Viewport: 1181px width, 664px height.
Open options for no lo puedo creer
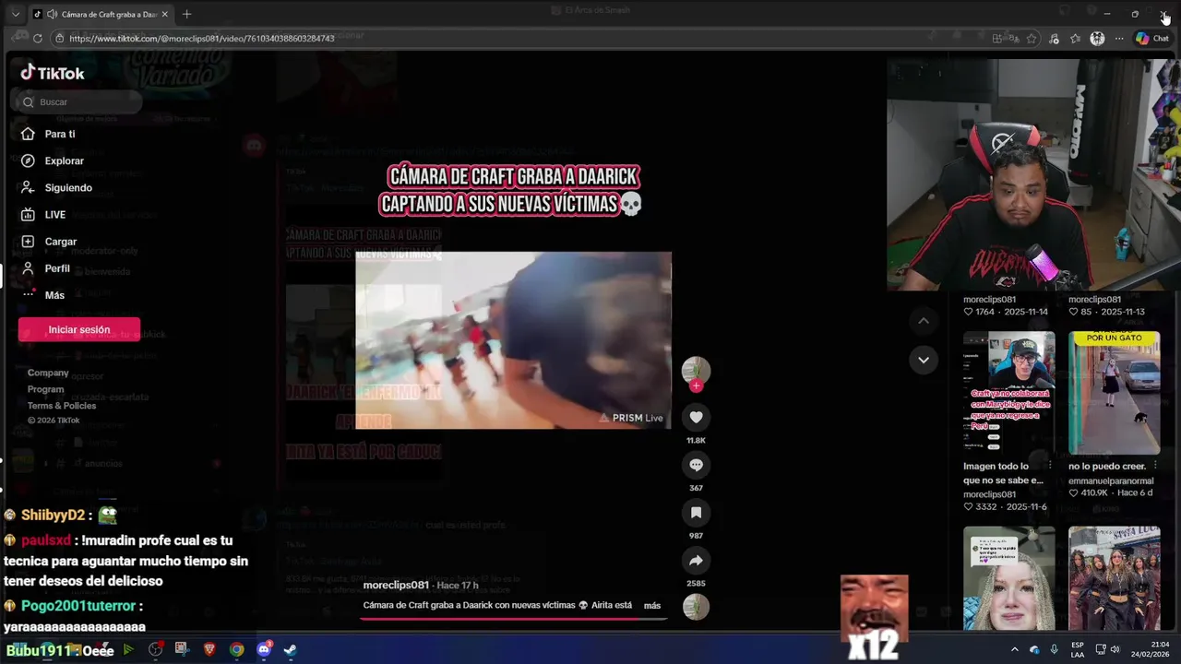(x=1155, y=466)
